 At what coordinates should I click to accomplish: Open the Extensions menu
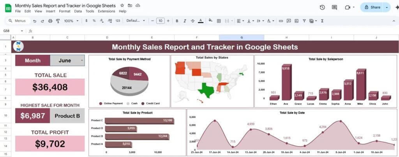(106, 11)
